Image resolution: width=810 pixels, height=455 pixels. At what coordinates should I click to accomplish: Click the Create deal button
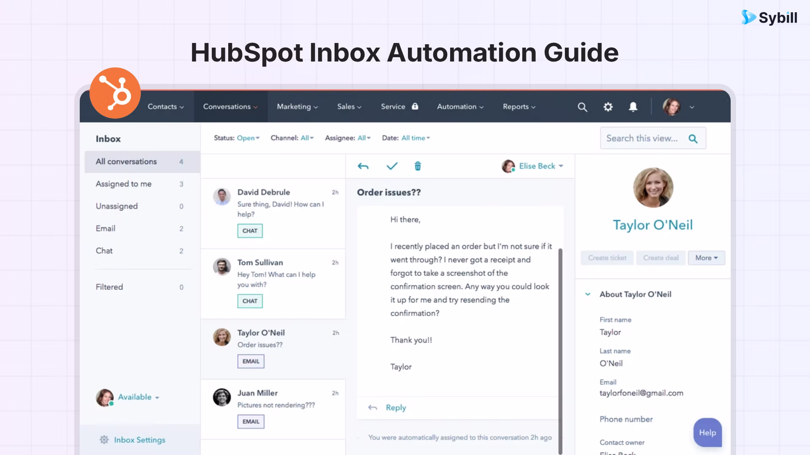coord(661,258)
